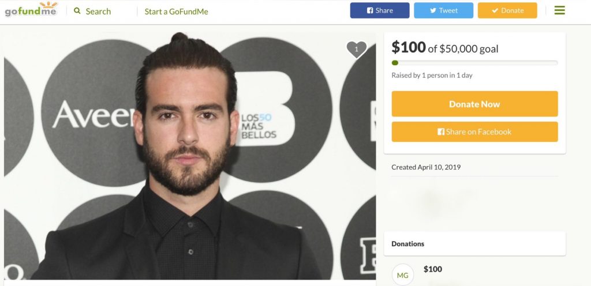Open the Start a GoFundMe link

(176, 12)
